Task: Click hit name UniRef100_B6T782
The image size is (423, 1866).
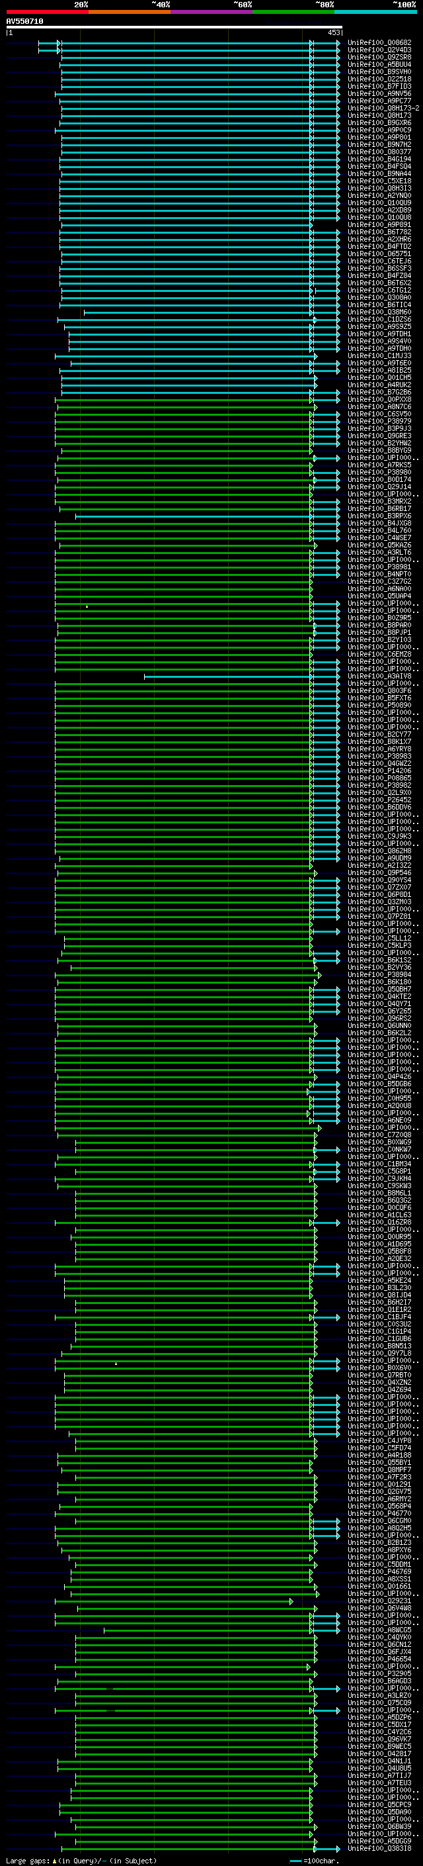Action: pyautogui.click(x=379, y=232)
